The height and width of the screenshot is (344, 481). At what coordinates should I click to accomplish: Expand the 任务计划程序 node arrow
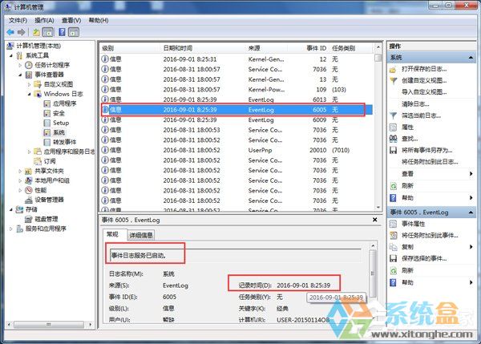20,65
